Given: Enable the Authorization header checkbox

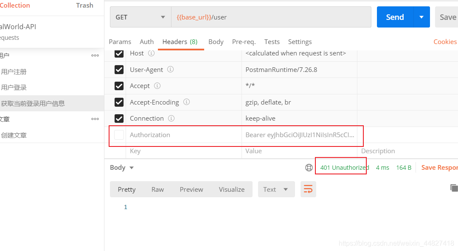Looking at the screenshot, I should [x=119, y=135].
